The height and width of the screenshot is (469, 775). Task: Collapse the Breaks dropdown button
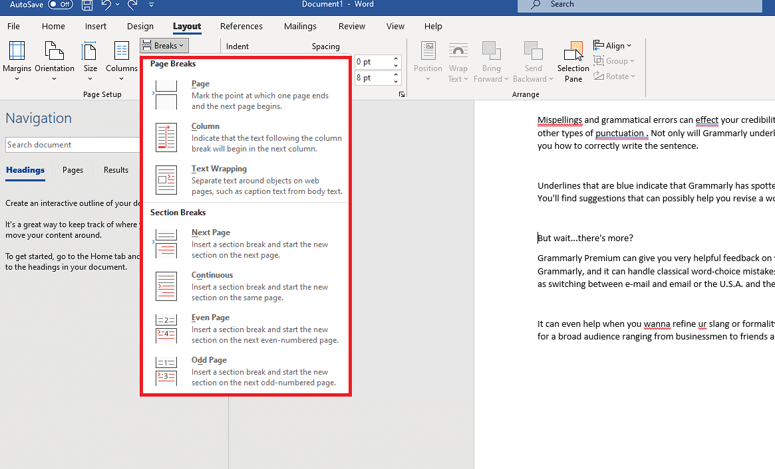(164, 46)
